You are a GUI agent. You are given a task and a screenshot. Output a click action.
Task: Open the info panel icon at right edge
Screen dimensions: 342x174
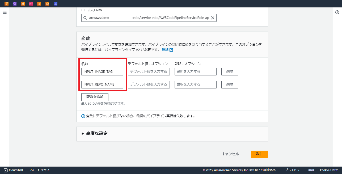(x=337, y=12)
